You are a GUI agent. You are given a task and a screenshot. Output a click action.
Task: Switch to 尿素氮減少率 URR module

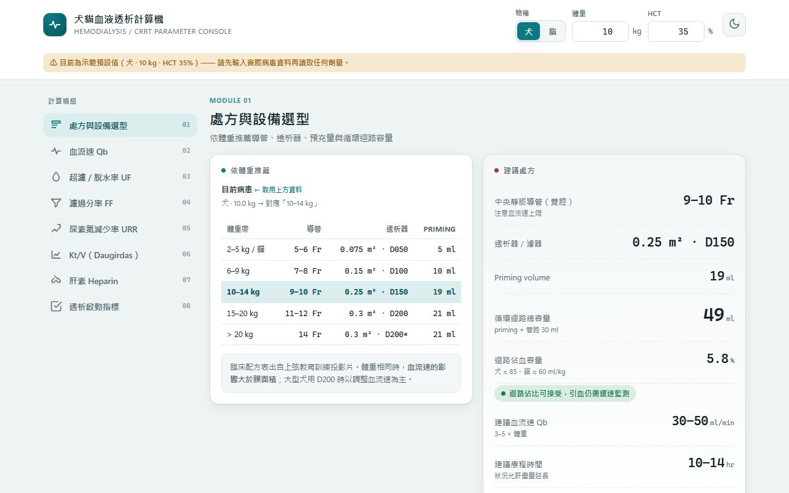[120, 229]
